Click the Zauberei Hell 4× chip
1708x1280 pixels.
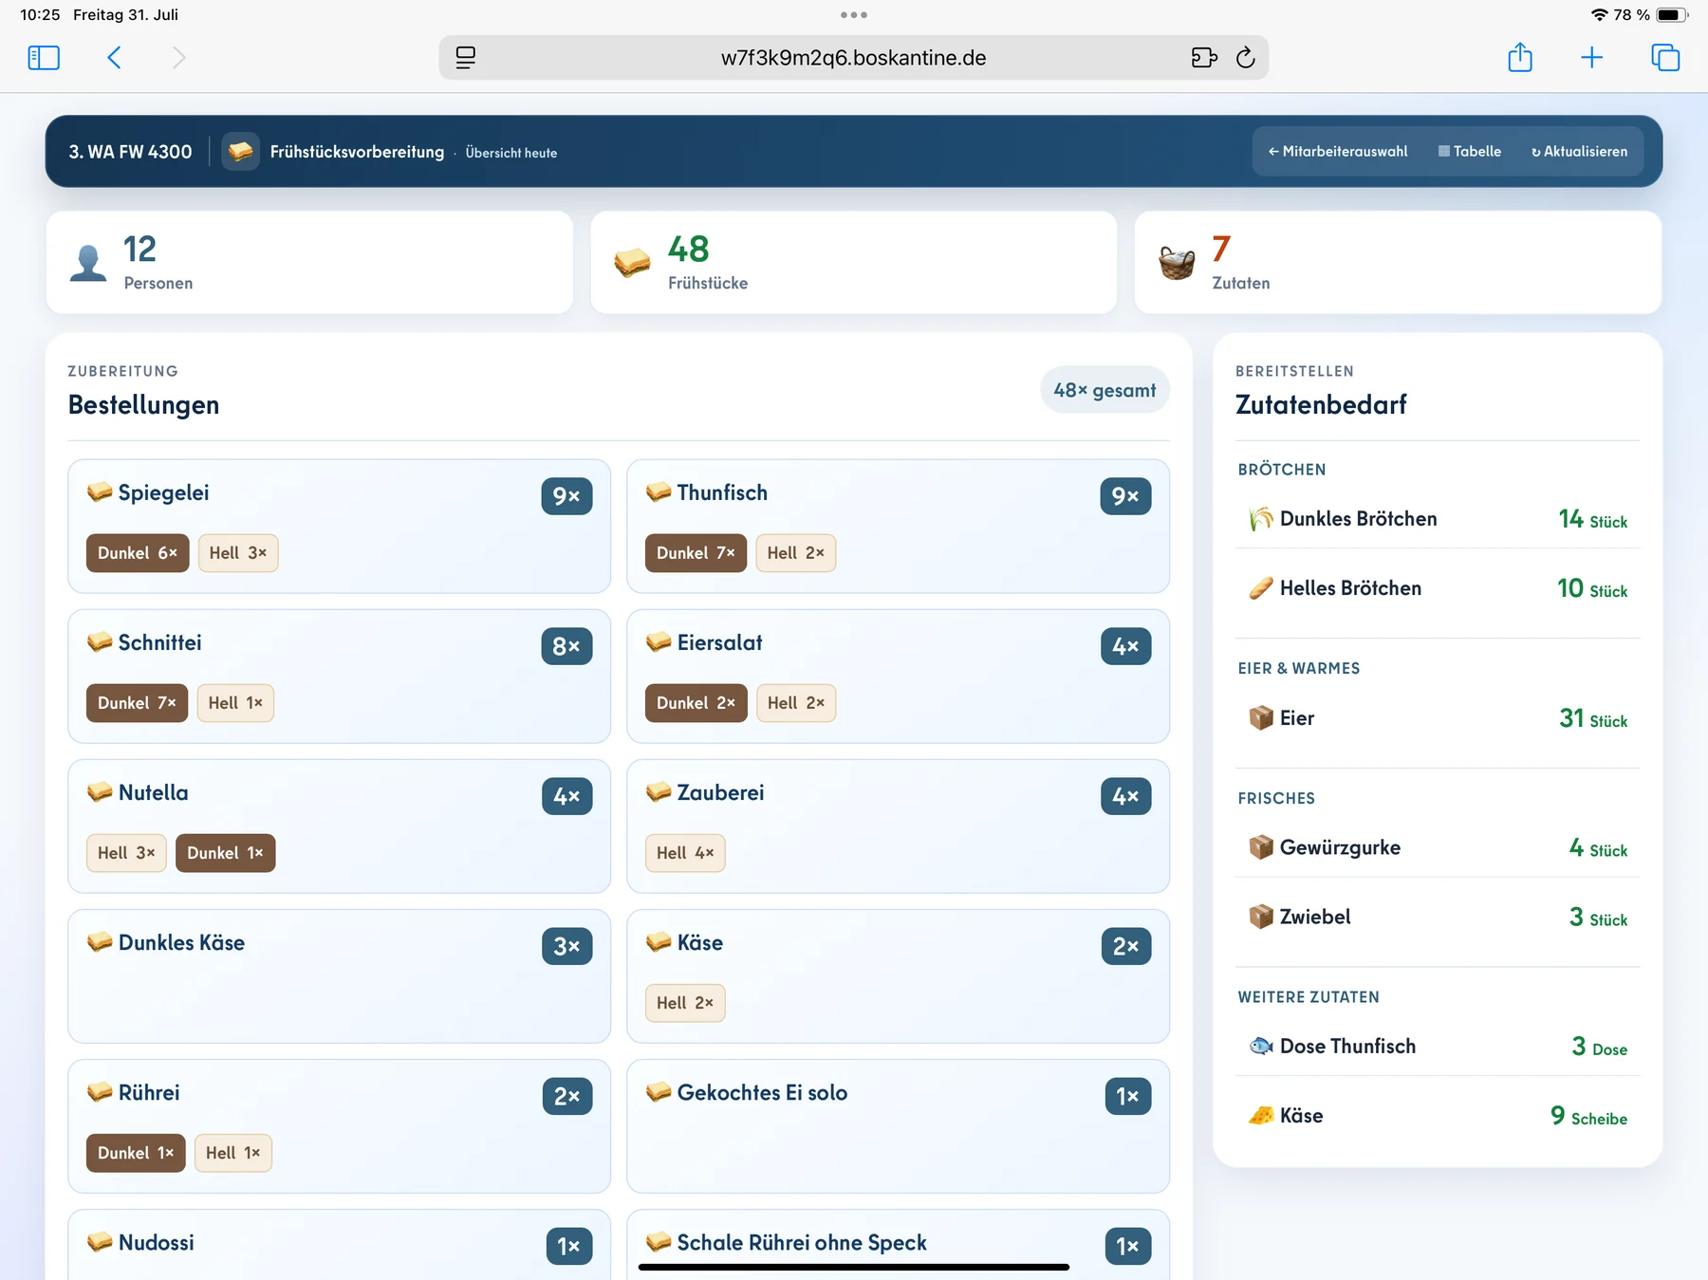click(x=685, y=853)
